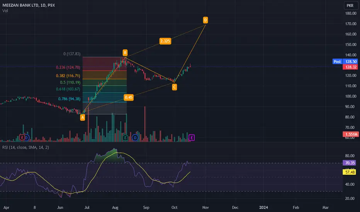This screenshot has width=360, height=212.
Task: Click Feb on the time axis
Action: point(296,208)
